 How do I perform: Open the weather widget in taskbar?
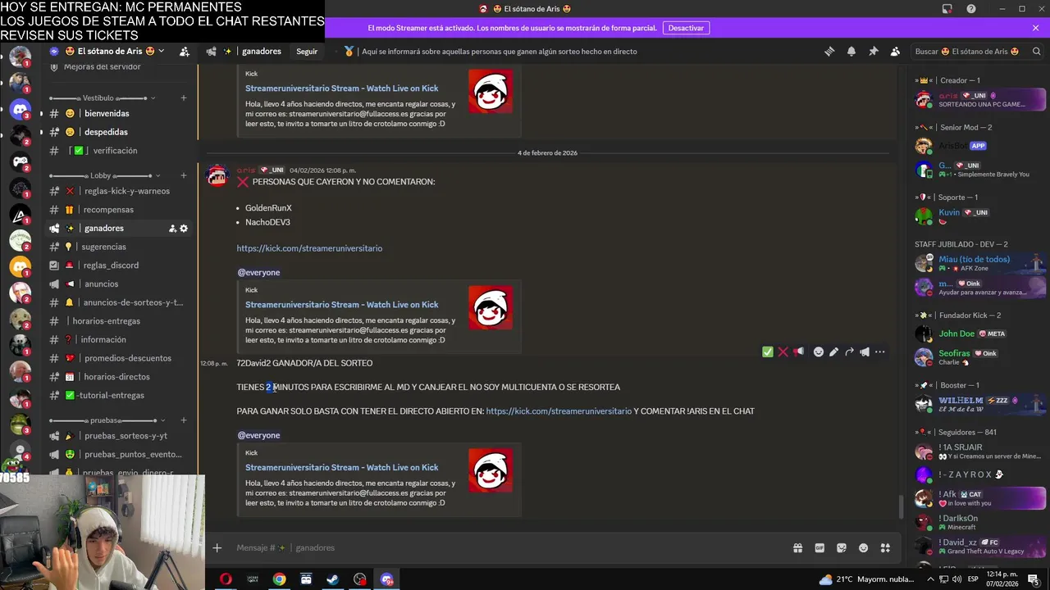click(x=866, y=579)
